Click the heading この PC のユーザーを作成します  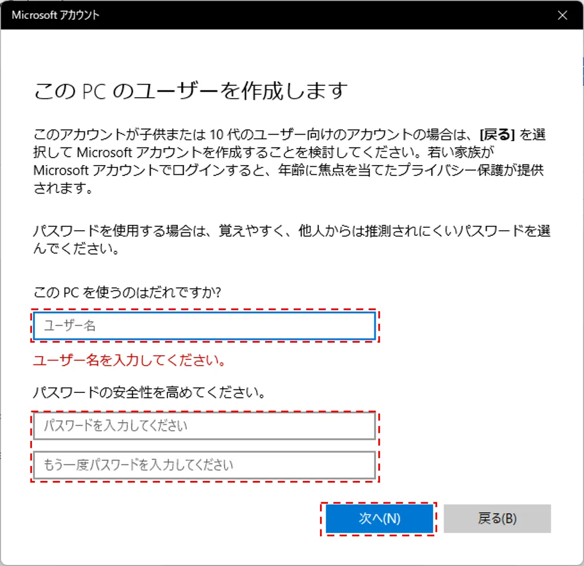(x=191, y=91)
